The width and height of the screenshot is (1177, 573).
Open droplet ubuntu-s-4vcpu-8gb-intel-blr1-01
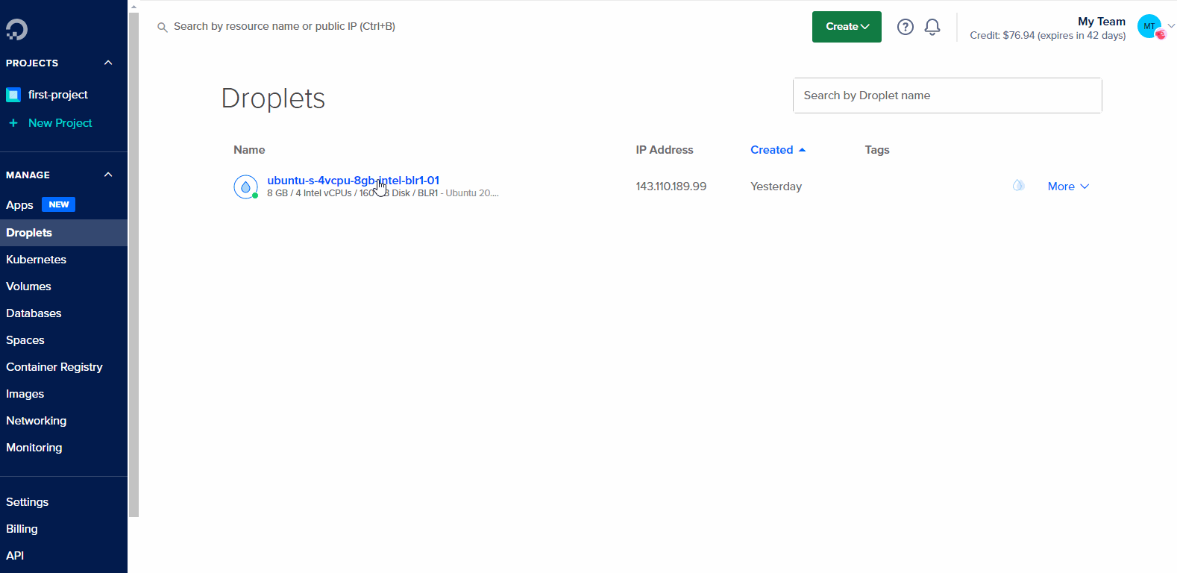353,181
